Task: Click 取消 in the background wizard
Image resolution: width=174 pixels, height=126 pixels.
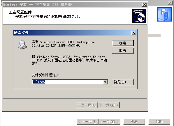Action: 134,122
